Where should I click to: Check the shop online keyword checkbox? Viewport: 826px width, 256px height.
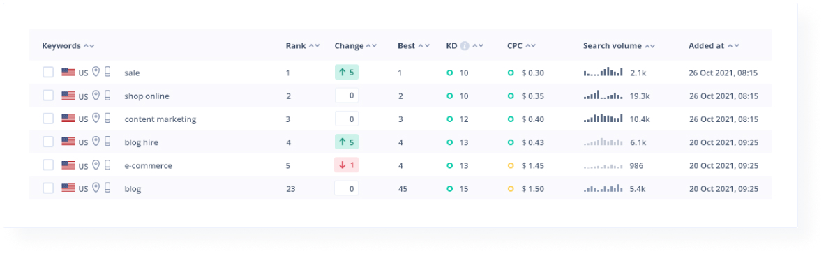point(48,96)
